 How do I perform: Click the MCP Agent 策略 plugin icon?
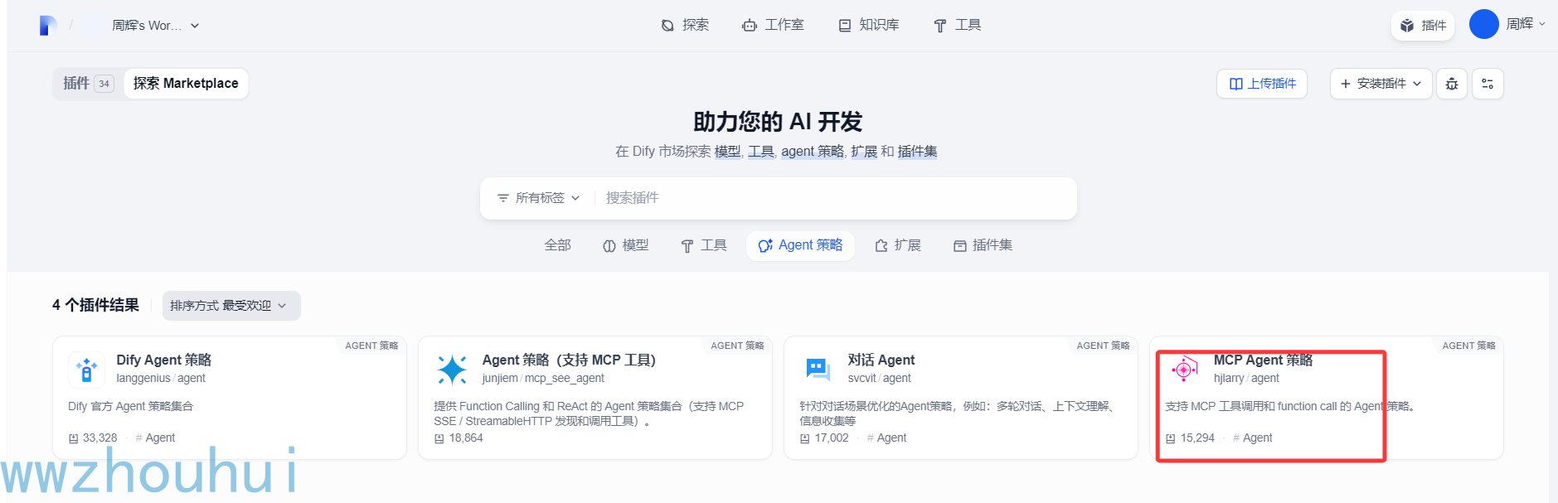tap(1183, 370)
